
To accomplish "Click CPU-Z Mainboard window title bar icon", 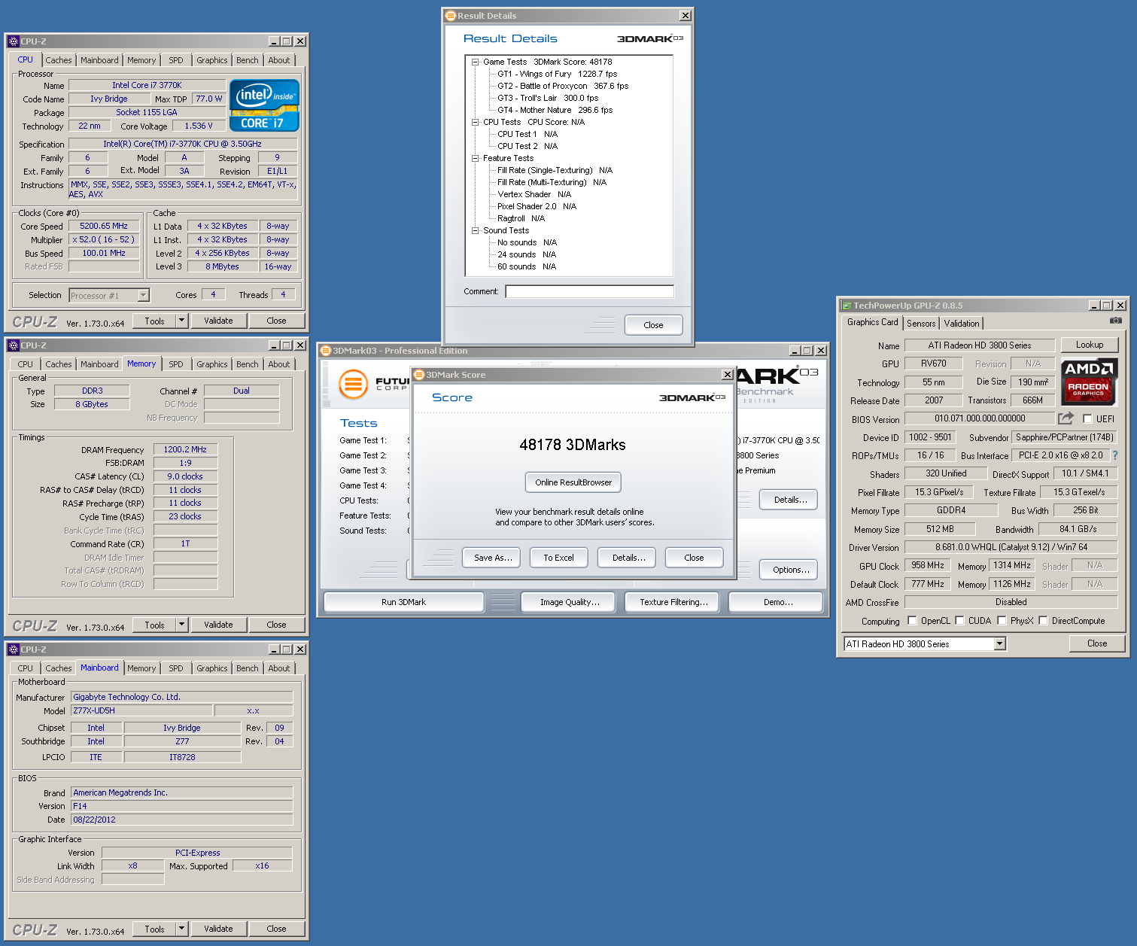I will coord(13,649).
